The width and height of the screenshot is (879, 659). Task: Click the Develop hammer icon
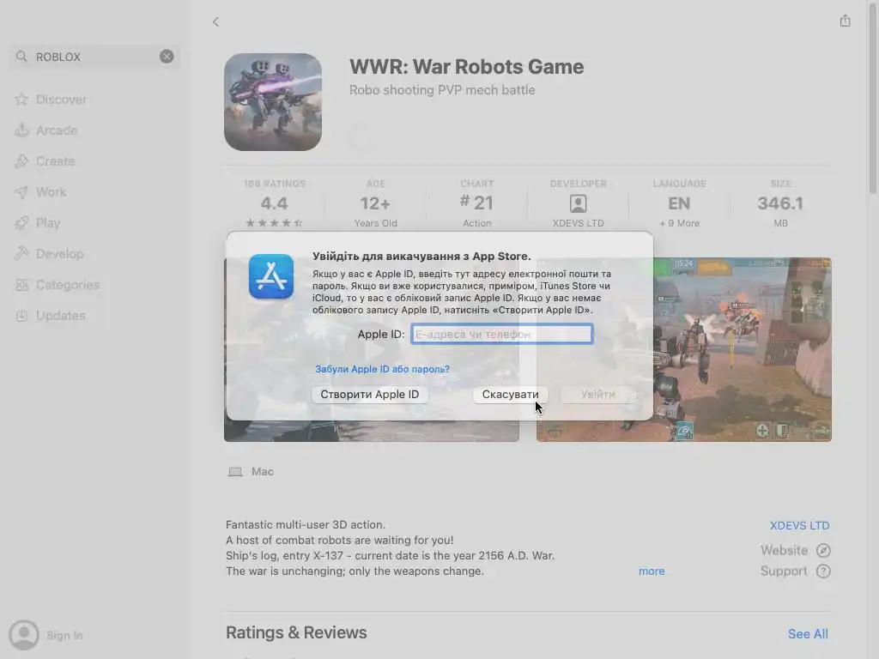pos(21,253)
